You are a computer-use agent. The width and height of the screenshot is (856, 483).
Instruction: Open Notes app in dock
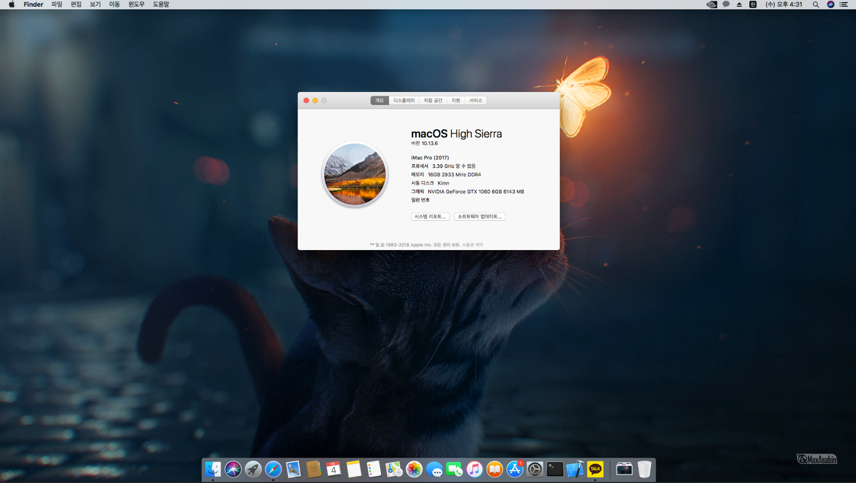pyautogui.click(x=354, y=469)
